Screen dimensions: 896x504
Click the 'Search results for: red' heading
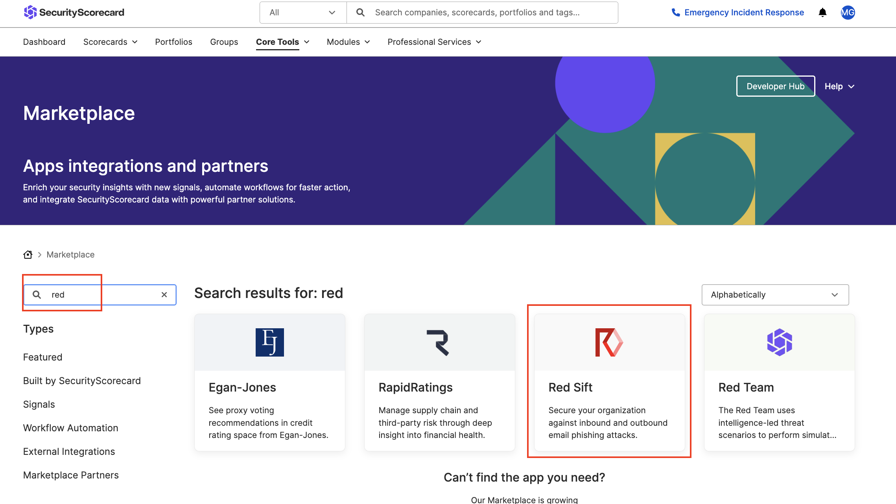269,293
